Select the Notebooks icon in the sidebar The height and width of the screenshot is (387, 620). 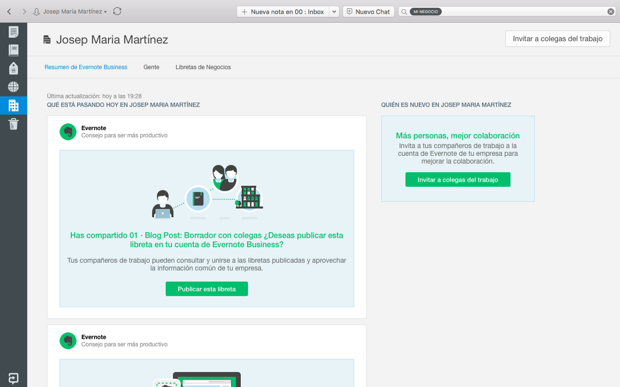13,50
